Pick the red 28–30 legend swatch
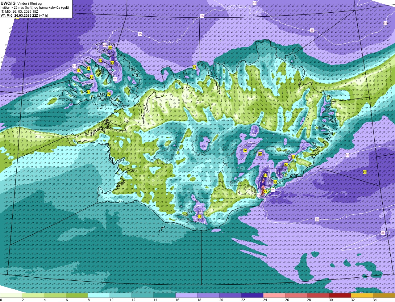The width and height of the screenshot is (395, 302). [318, 296]
